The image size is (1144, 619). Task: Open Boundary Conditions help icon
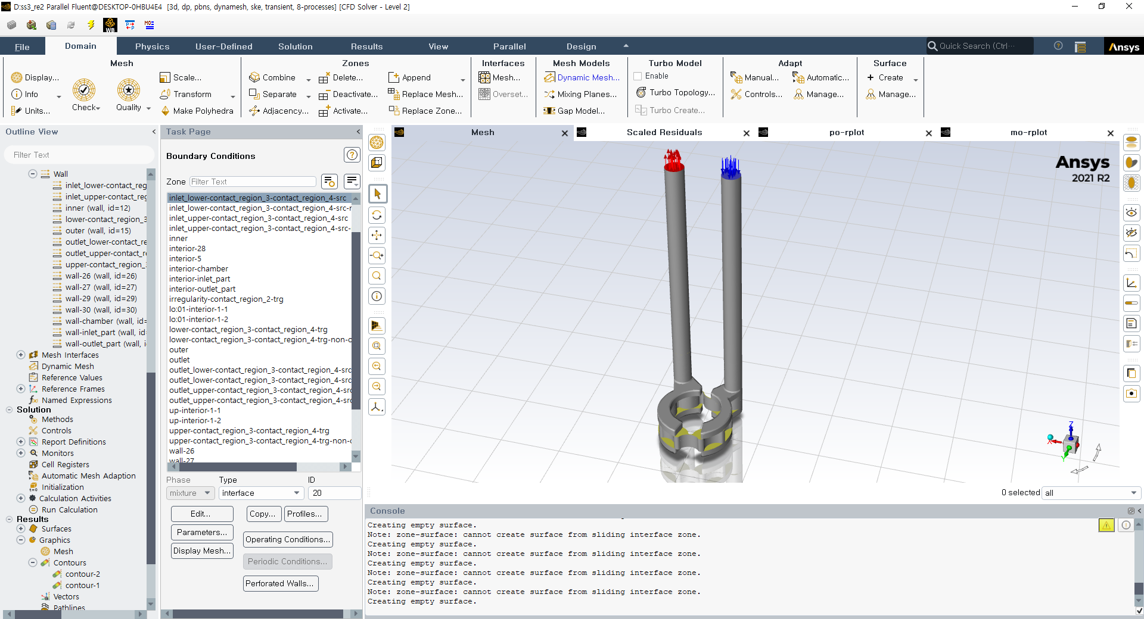(352, 155)
